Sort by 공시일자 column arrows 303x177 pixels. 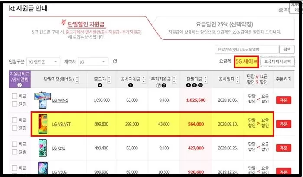[x=238, y=79]
